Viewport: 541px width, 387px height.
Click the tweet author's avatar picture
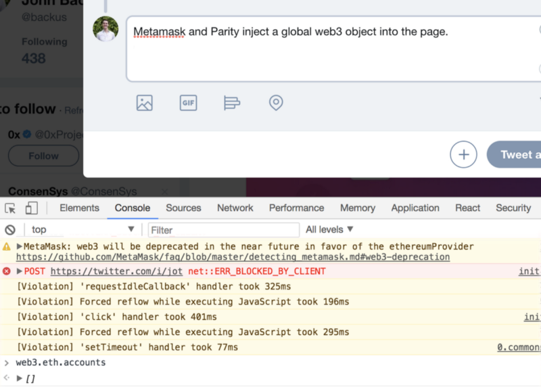(105, 28)
